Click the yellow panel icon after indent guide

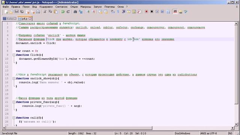129,12
